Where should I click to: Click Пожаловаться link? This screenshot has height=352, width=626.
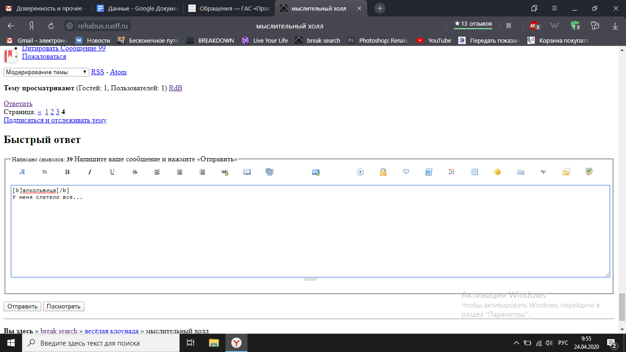coord(44,56)
